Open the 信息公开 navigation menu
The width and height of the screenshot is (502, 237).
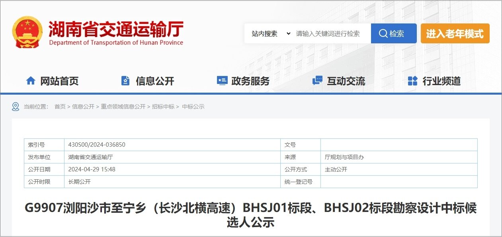[x=155, y=81]
